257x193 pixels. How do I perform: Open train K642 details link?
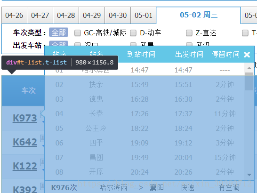[25, 142]
